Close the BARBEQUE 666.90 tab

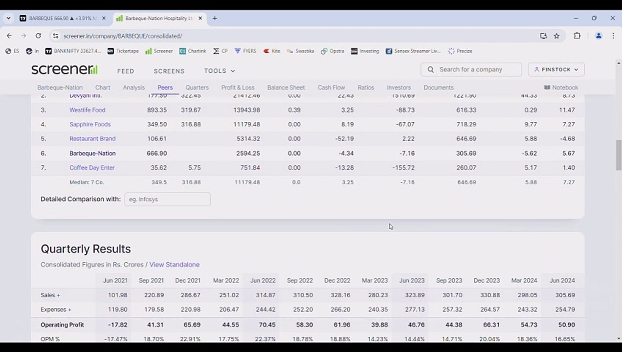click(104, 18)
